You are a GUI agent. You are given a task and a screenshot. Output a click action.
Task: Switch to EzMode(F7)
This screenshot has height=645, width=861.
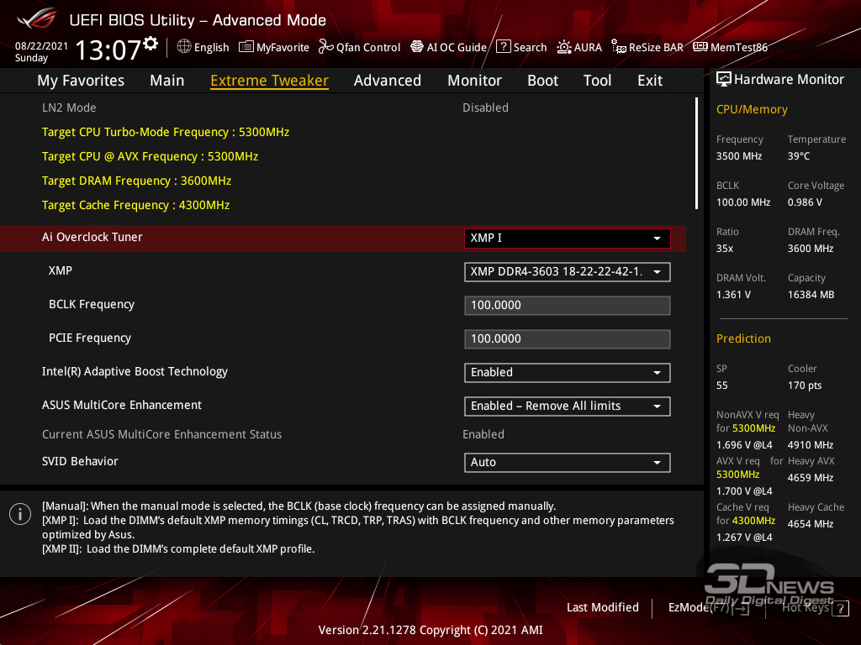pos(708,608)
